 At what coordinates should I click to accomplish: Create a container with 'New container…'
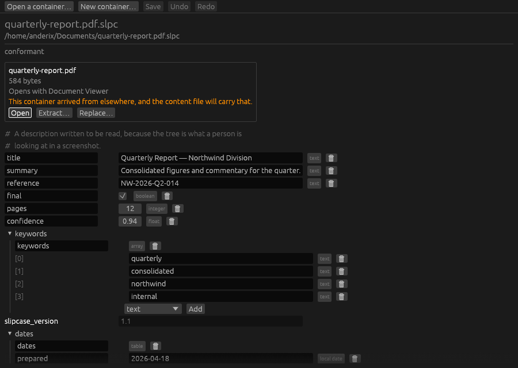click(x=108, y=6)
